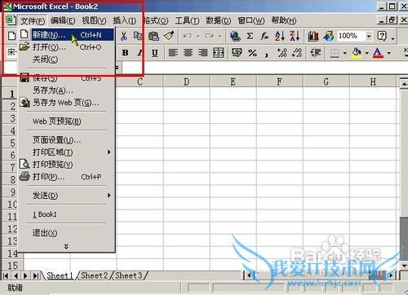Screen dimensions: 408x295
Task: Click the Cut scissors icon
Action: click(124, 36)
